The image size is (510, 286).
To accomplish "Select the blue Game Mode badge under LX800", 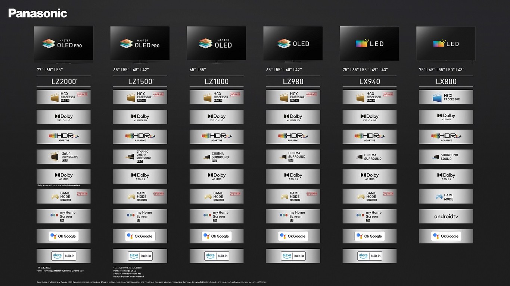I will point(446,197).
